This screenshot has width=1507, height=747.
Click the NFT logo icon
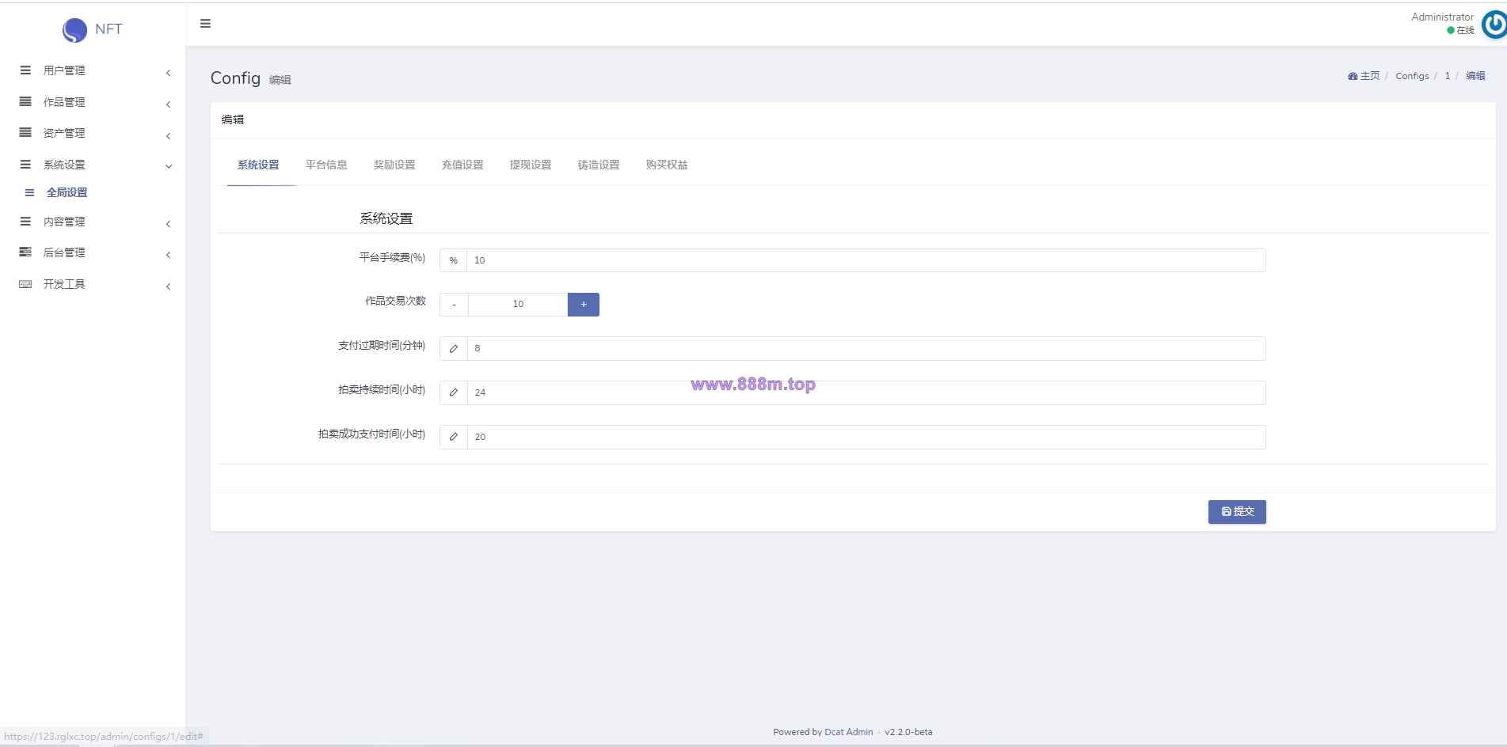point(74,30)
